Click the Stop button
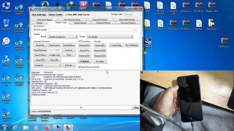This screenshot has width=234, height=131. coord(136,108)
